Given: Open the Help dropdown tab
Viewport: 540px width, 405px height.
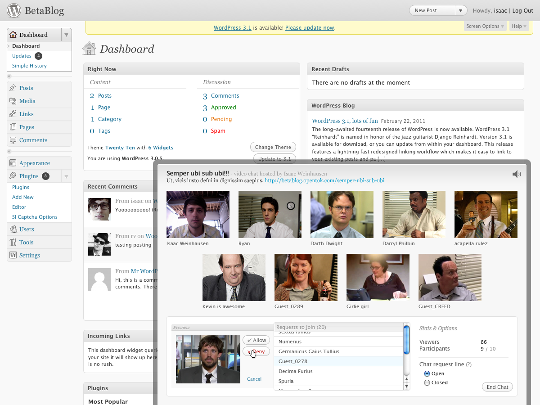Looking at the screenshot, I should tap(519, 26).
